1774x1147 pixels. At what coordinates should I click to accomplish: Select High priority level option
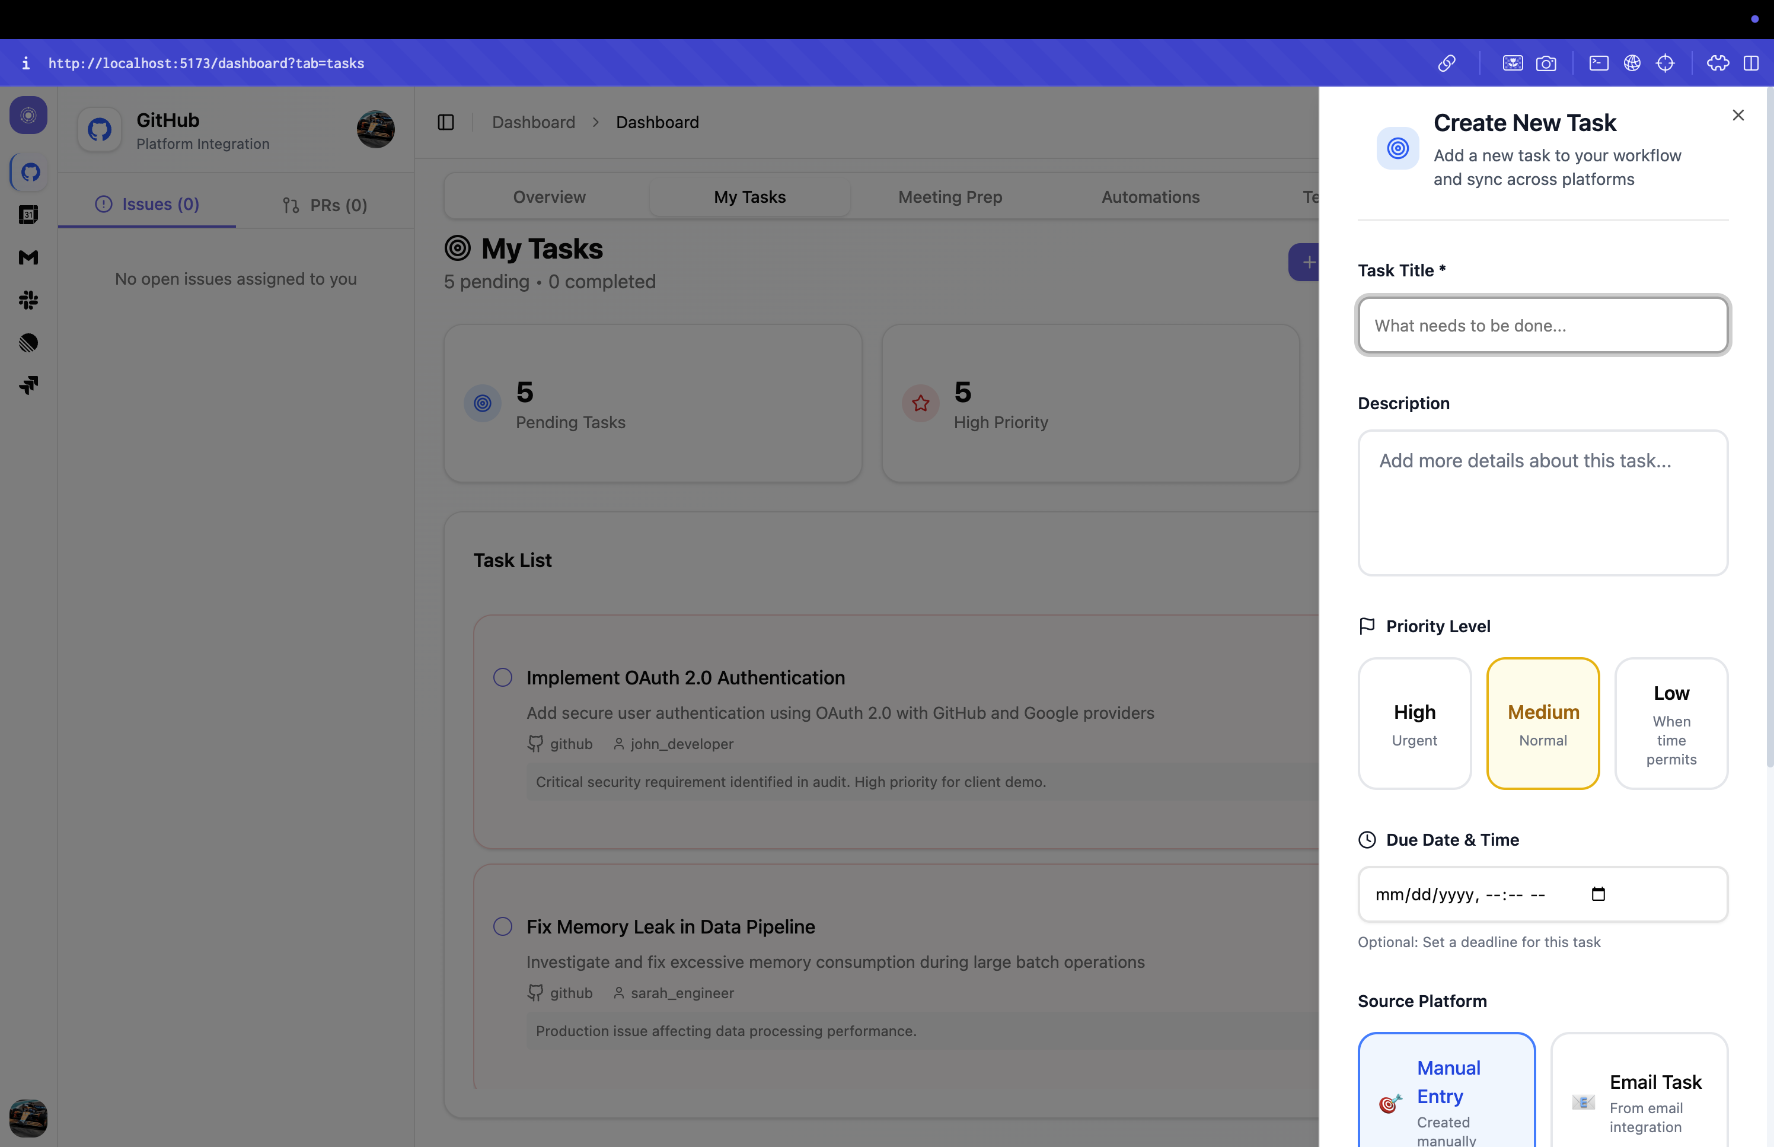point(1414,722)
